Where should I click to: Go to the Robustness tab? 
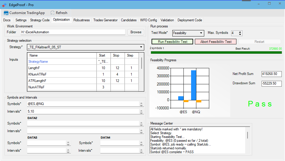click(81, 20)
